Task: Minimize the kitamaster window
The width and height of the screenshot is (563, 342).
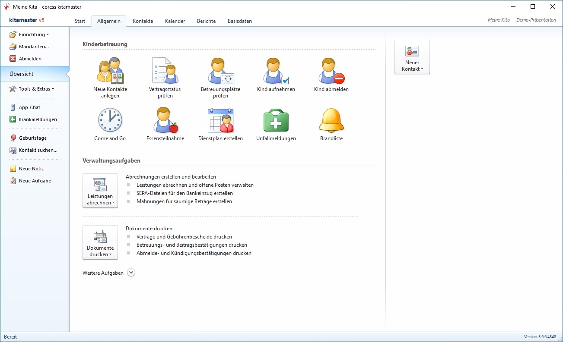Action: [513, 6]
